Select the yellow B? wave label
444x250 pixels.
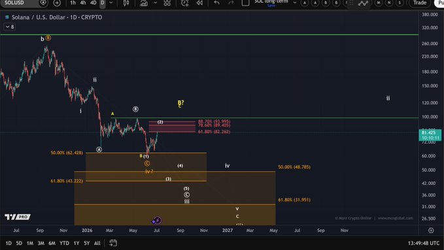tap(180, 103)
